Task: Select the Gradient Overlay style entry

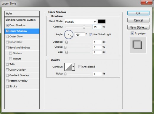Action: click(22, 75)
